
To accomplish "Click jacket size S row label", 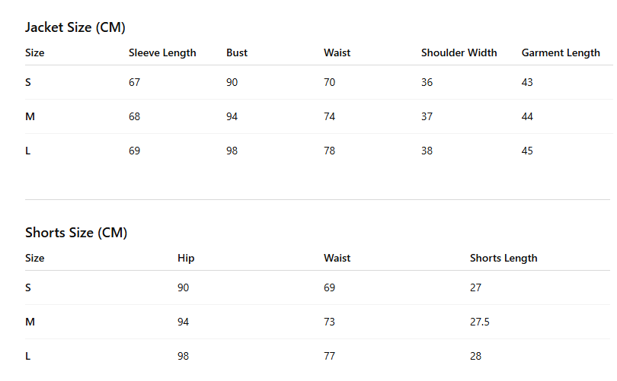I will pyautogui.click(x=28, y=82).
